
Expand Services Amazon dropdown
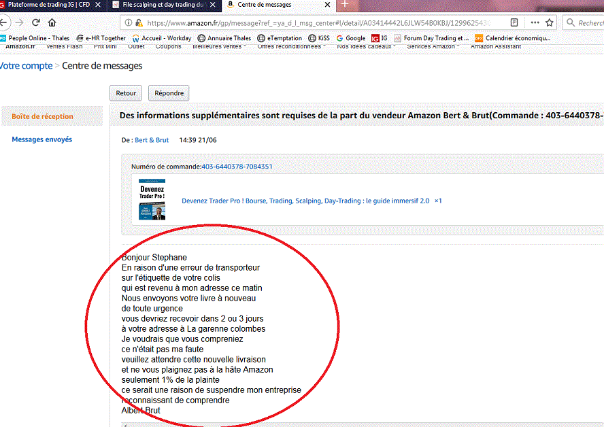(433, 47)
